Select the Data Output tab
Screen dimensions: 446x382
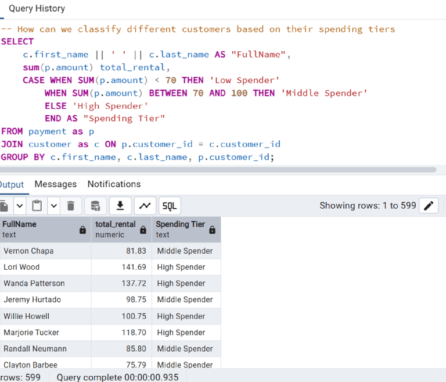tap(12, 184)
